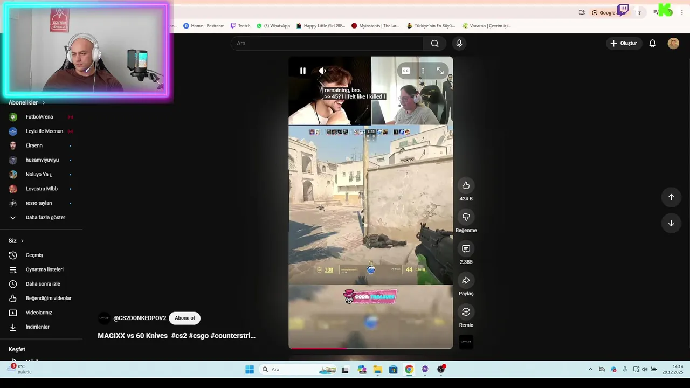Click the Abone ol subscribe button
690x388 pixels.
pyautogui.click(x=184, y=318)
